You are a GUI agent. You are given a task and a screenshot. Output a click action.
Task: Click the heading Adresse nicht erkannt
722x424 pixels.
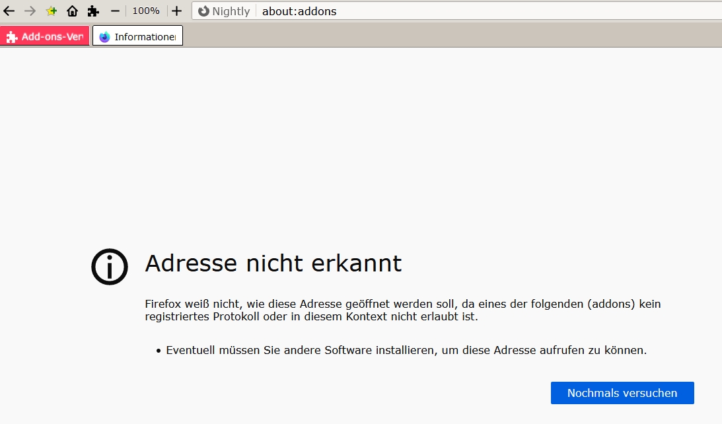273,264
